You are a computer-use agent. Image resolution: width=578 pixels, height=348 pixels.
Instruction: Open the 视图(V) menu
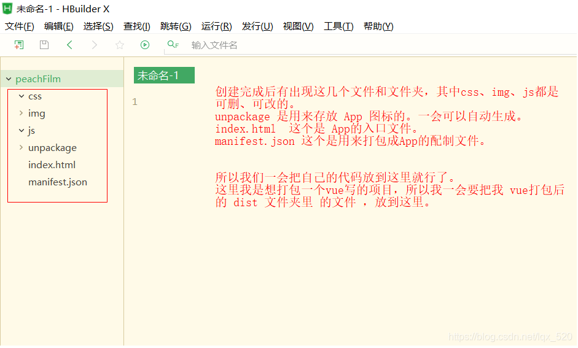(x=299, y=26)
